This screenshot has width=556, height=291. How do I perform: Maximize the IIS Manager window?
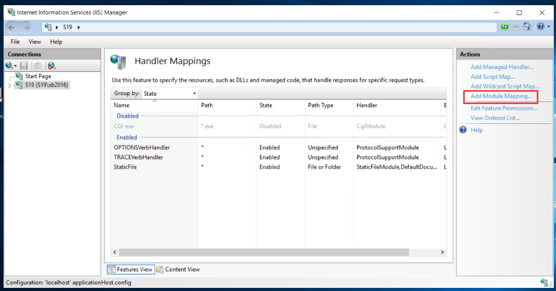[519, 12]
